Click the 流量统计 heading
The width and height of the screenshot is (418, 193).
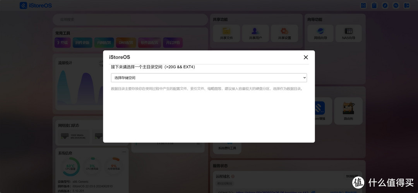pos(65,63)
